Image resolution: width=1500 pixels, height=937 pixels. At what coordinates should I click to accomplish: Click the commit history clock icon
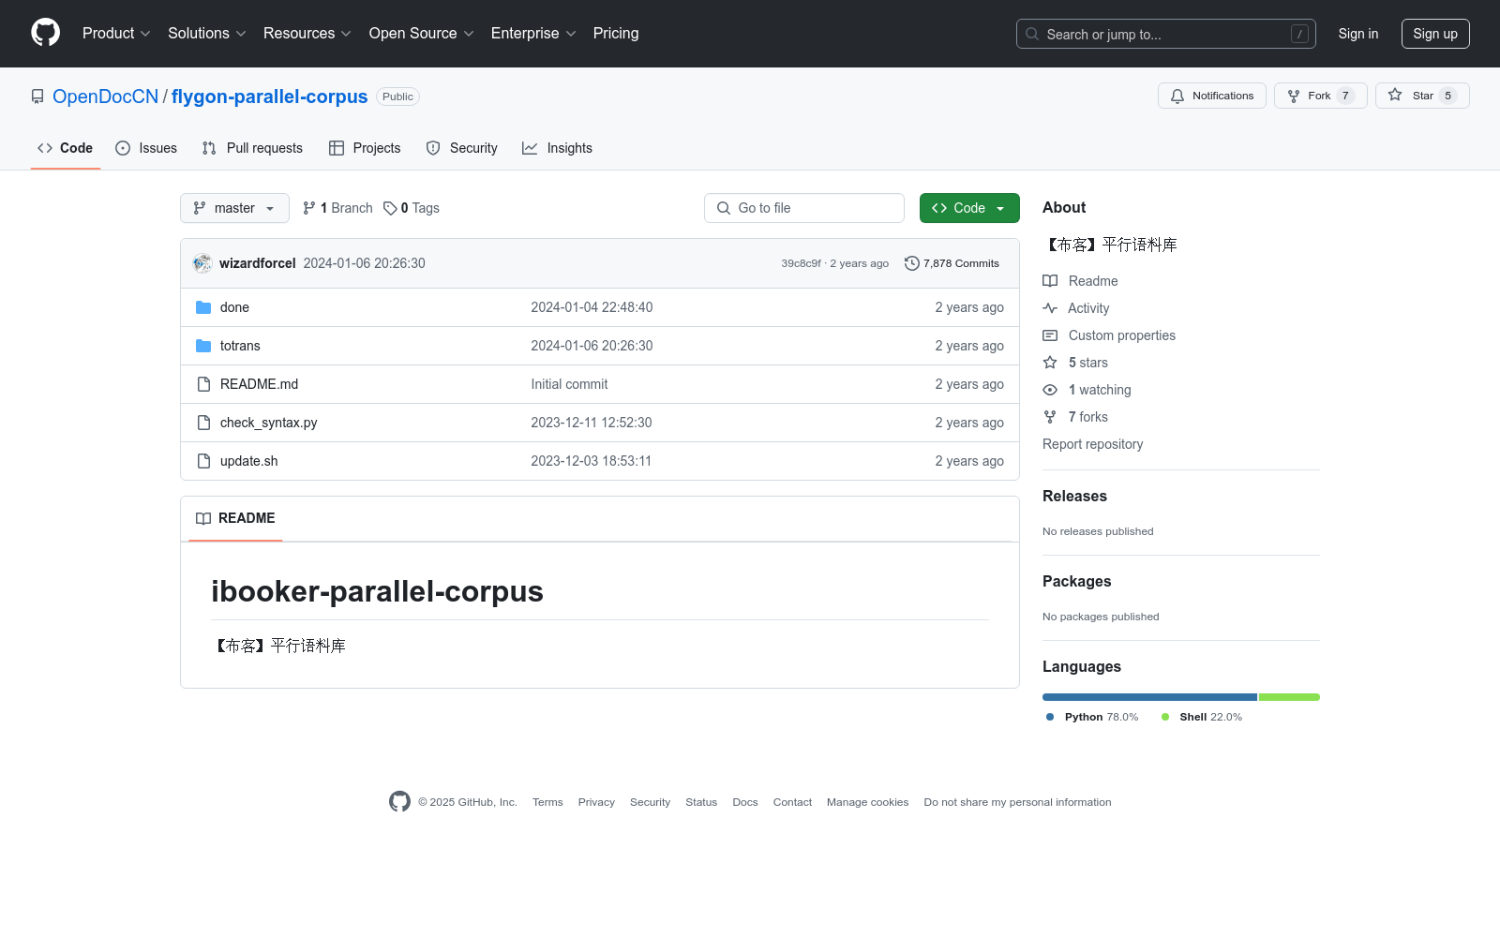(x=911, y=263)
